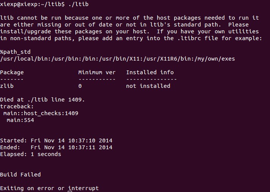270x192 pixels.
Task: Click the Minimum ver column header
Action: pyautogui.click(x=97, y=72)
